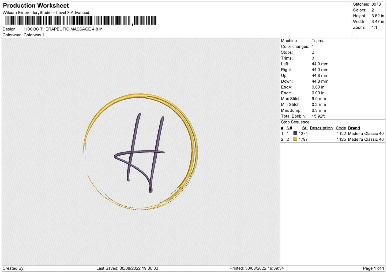This screenshot has height=273, width=387.
Task: Click the St. column header
Action: point(305,128)
